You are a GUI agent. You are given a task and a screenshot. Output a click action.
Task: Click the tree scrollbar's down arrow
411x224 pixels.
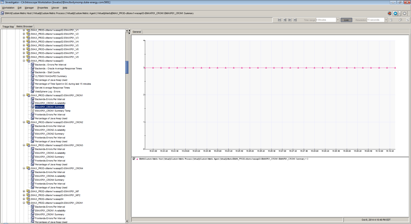pyautogui.click(x=127, y=221)
